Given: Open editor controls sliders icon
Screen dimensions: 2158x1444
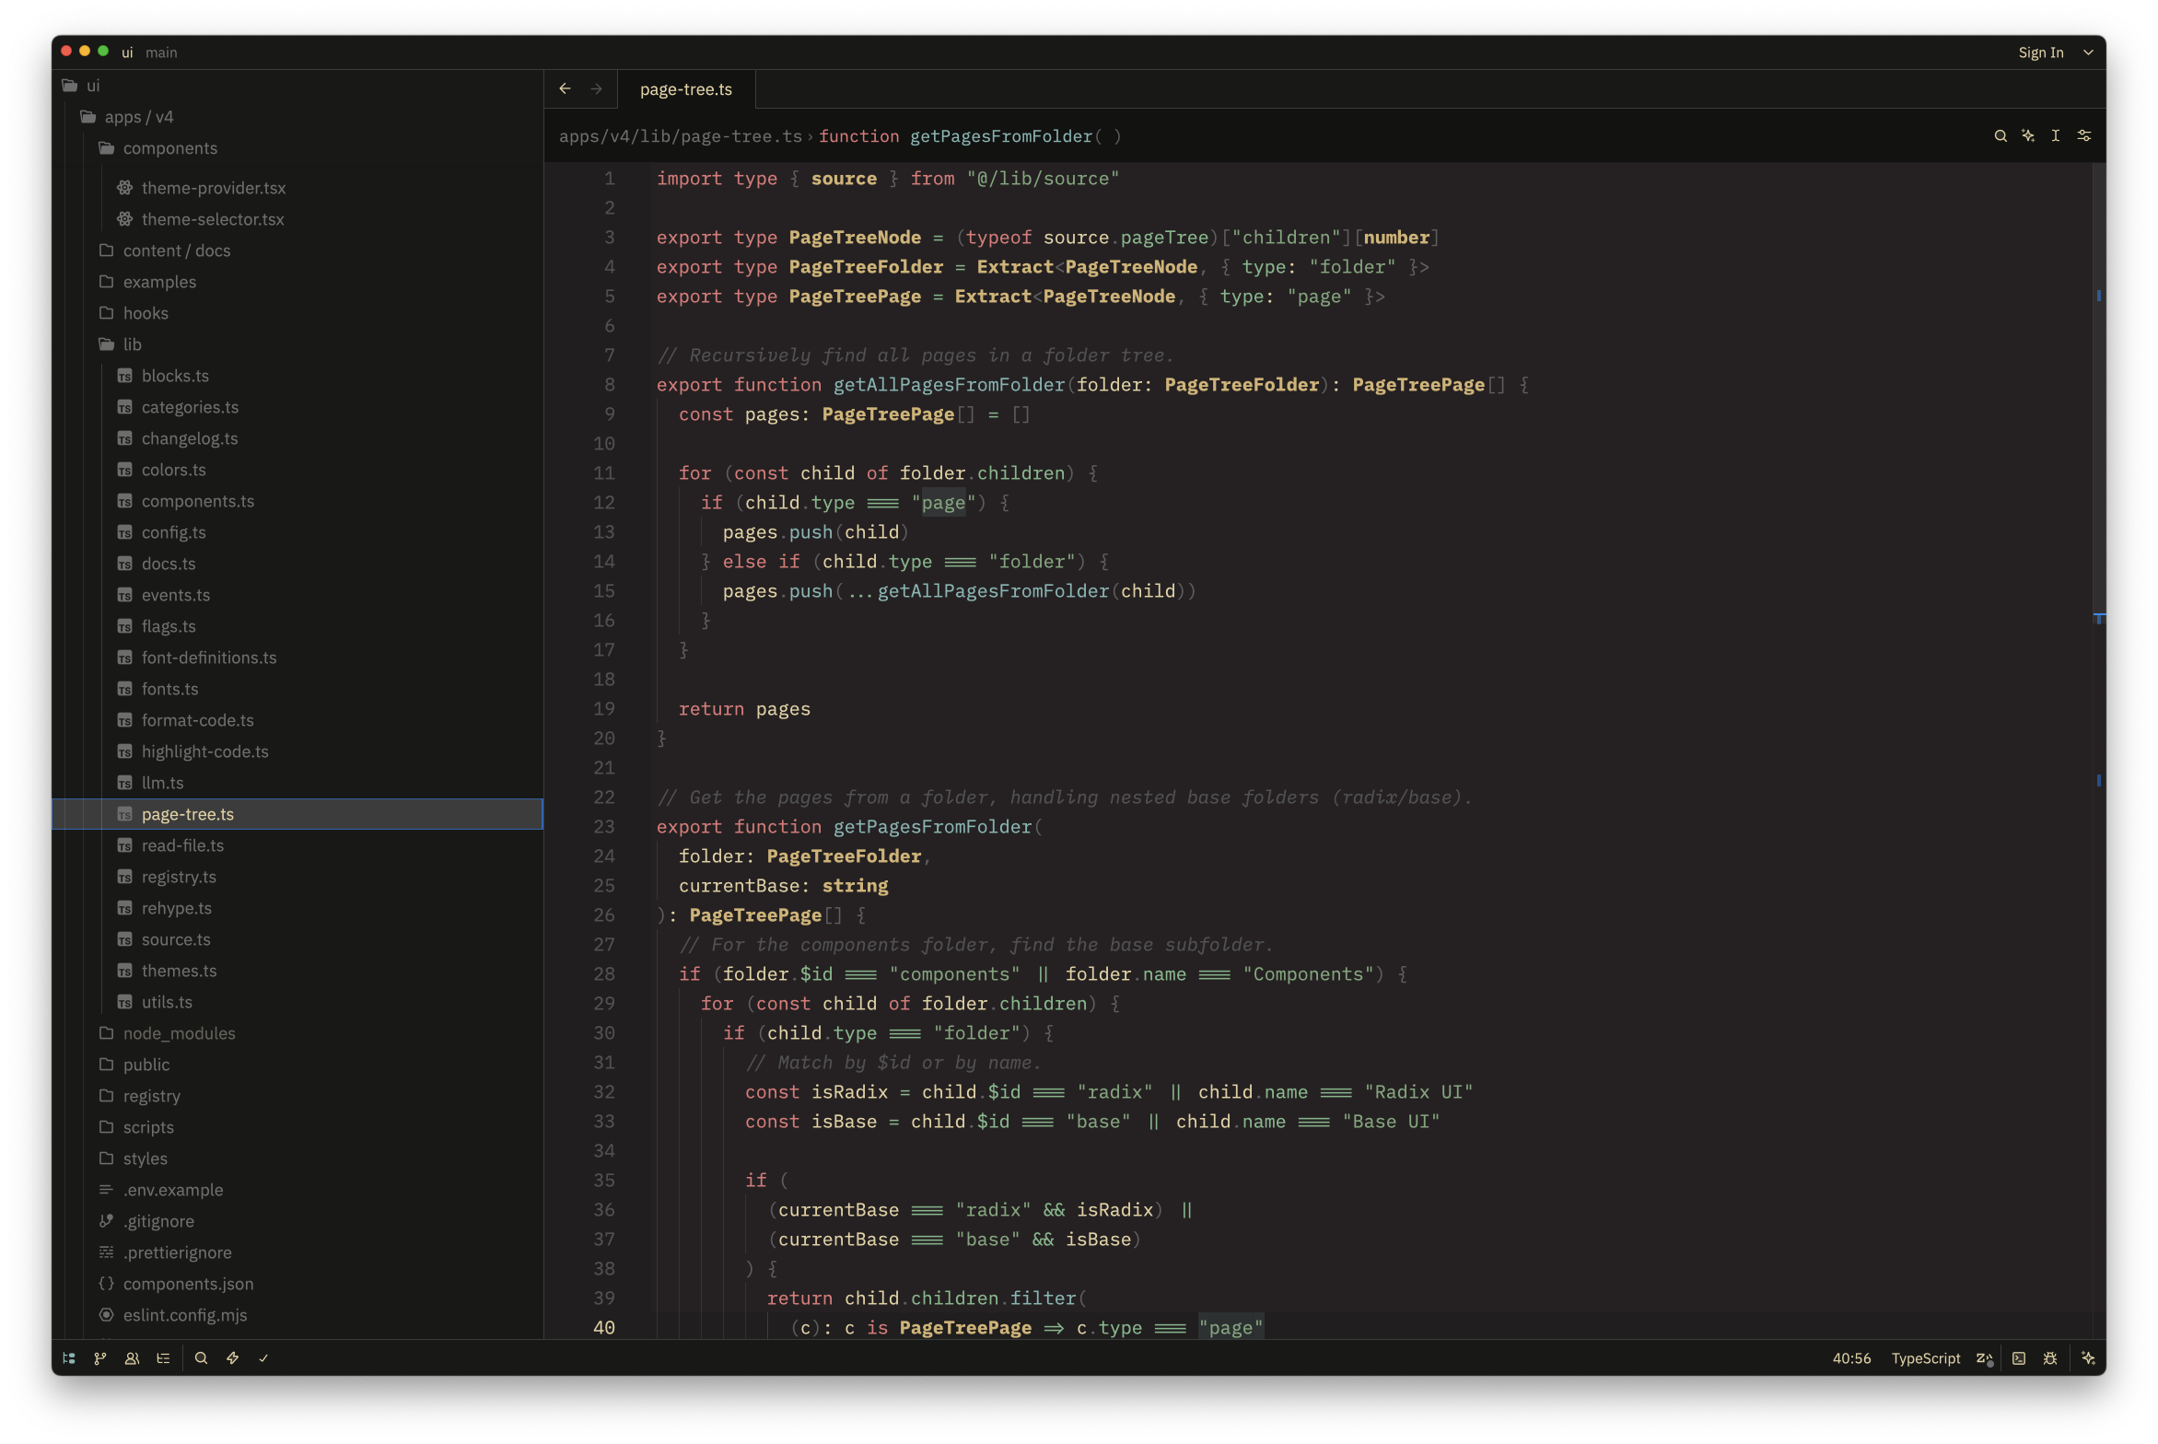Looking at the screenshot, I should [2083, 135].
